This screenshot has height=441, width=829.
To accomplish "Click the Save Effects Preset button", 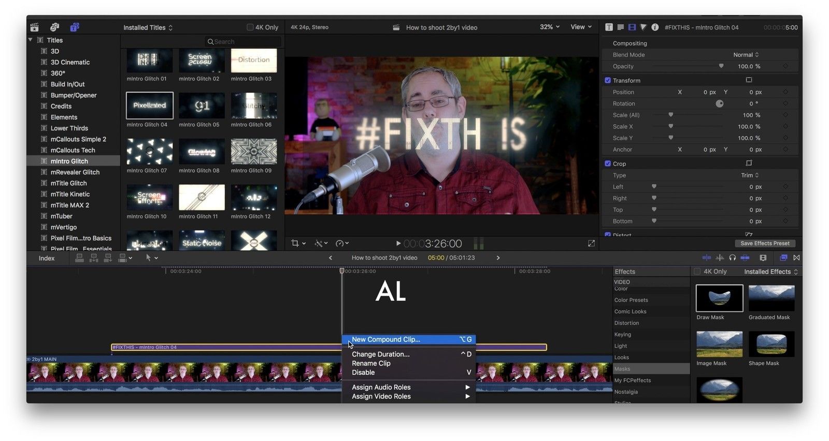I will coord(765,243).
